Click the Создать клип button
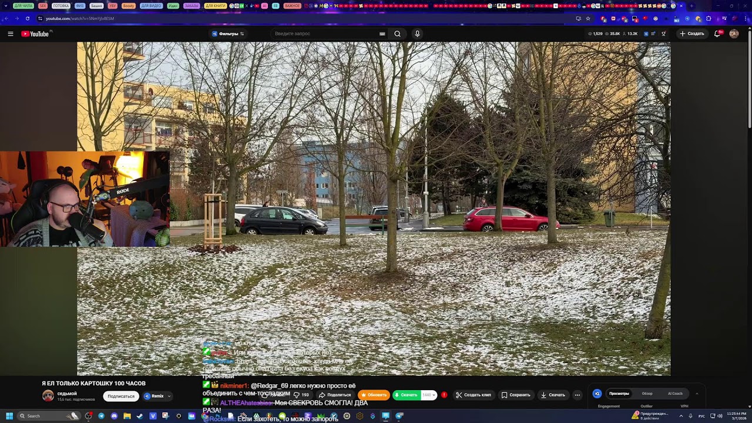The width and height of the screenshot is (752, 423). 474,395
